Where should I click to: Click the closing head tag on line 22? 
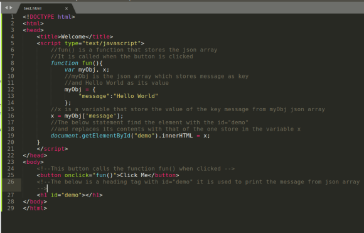tap(35, 155)
